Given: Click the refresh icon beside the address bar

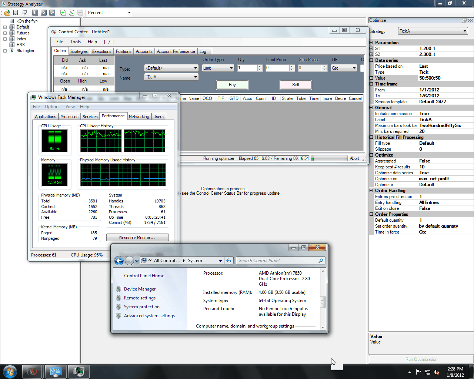Looking at the screenshot, I should tap(229, 261).
